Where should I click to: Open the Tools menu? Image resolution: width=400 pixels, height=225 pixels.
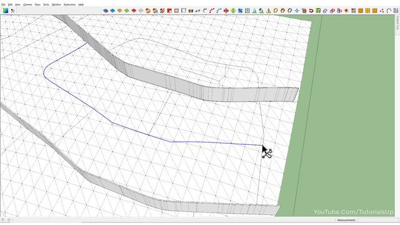click(46, 4)
